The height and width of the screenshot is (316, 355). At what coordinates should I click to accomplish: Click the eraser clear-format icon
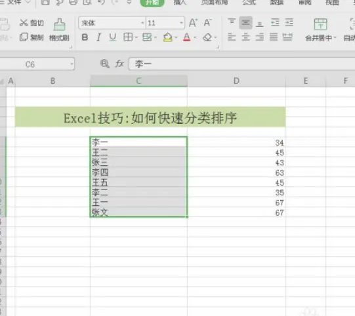coord(207,37)
